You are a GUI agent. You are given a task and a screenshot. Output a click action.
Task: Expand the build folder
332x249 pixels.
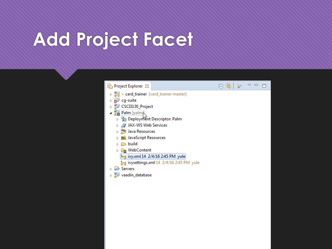pyautogui.click(x=117, y=144)
